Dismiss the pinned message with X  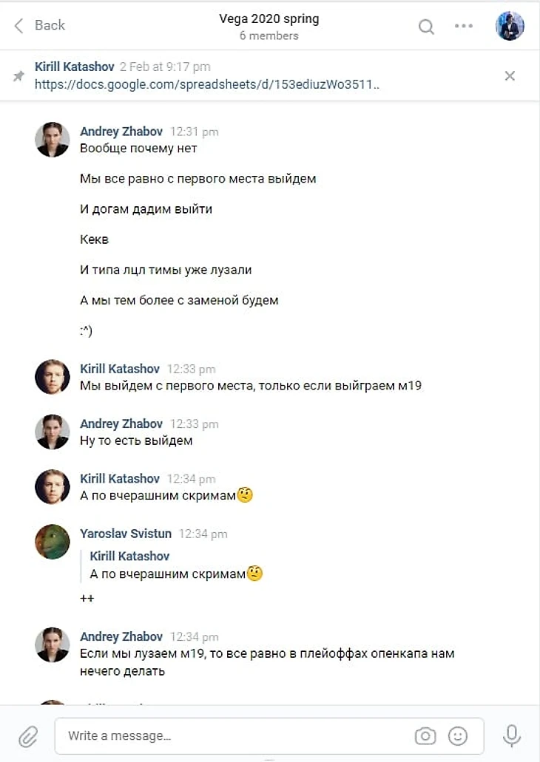[510, 76]
